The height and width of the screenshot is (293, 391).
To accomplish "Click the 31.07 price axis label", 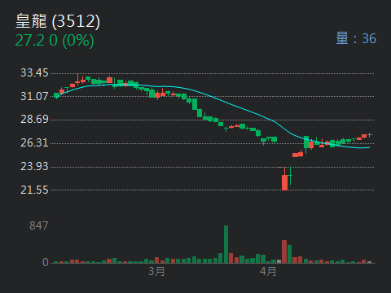I will [34, 96].
